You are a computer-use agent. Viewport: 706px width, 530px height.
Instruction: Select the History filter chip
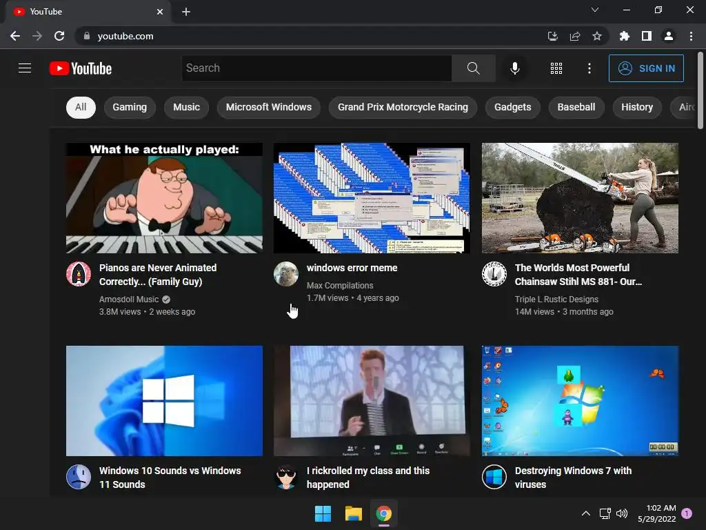pos(637,107)
